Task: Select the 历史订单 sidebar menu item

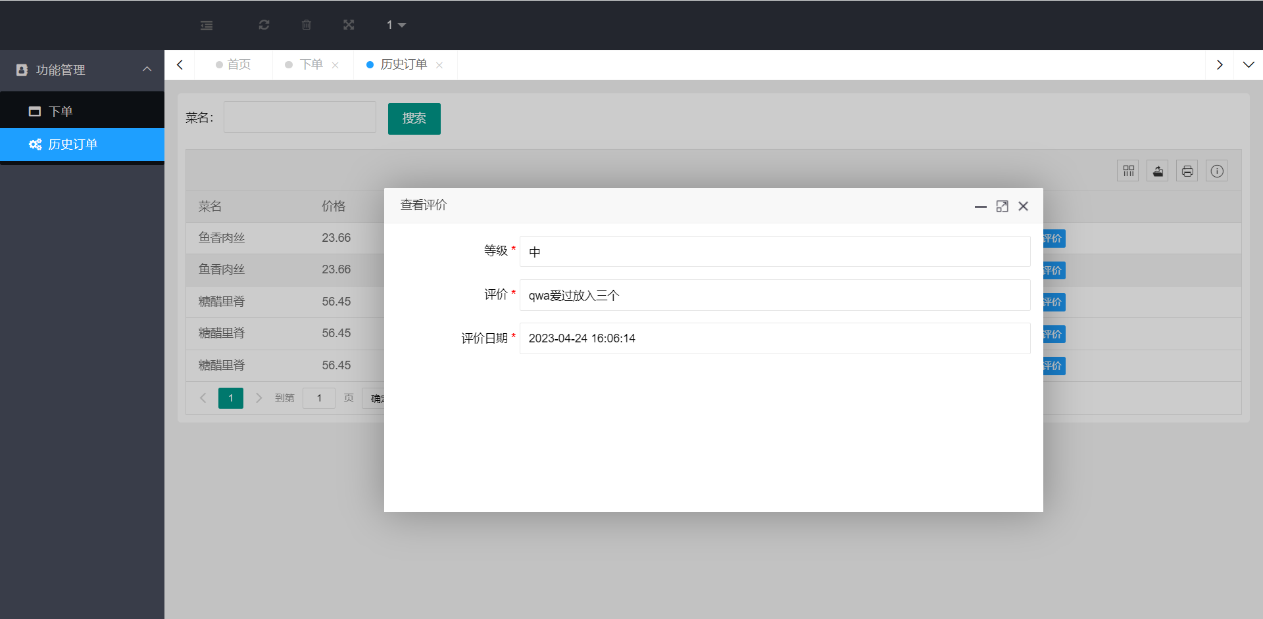Action: tap(82, 144)
